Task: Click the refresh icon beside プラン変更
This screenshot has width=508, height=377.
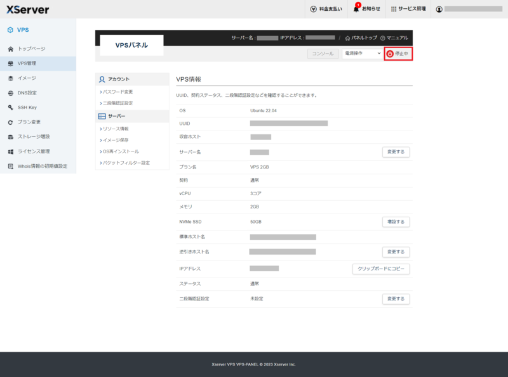Action: click(x=11, y=122)
